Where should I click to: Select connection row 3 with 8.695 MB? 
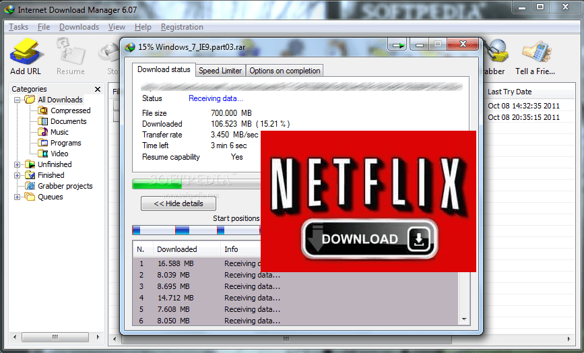296,286
